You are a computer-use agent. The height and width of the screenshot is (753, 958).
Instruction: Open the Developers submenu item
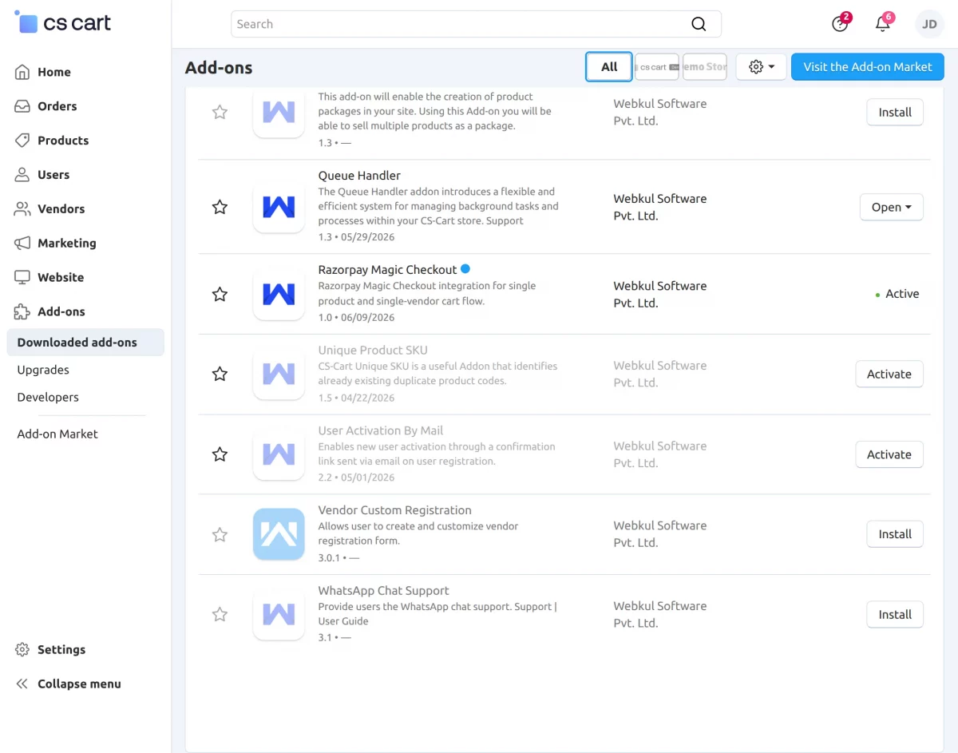pos(48,397)
